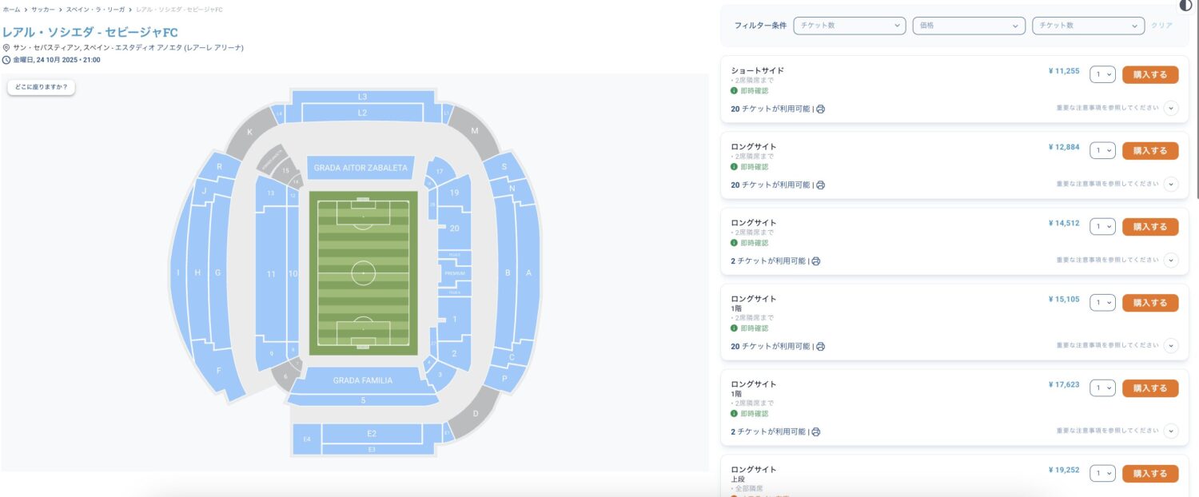Open the サッカー breadcrumb link
The height and width of the screenshot is (497, 1199).
(43, 9)
